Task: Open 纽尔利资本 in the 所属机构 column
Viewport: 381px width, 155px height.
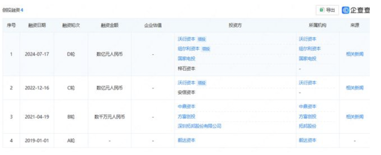Action: click(310, 49)
